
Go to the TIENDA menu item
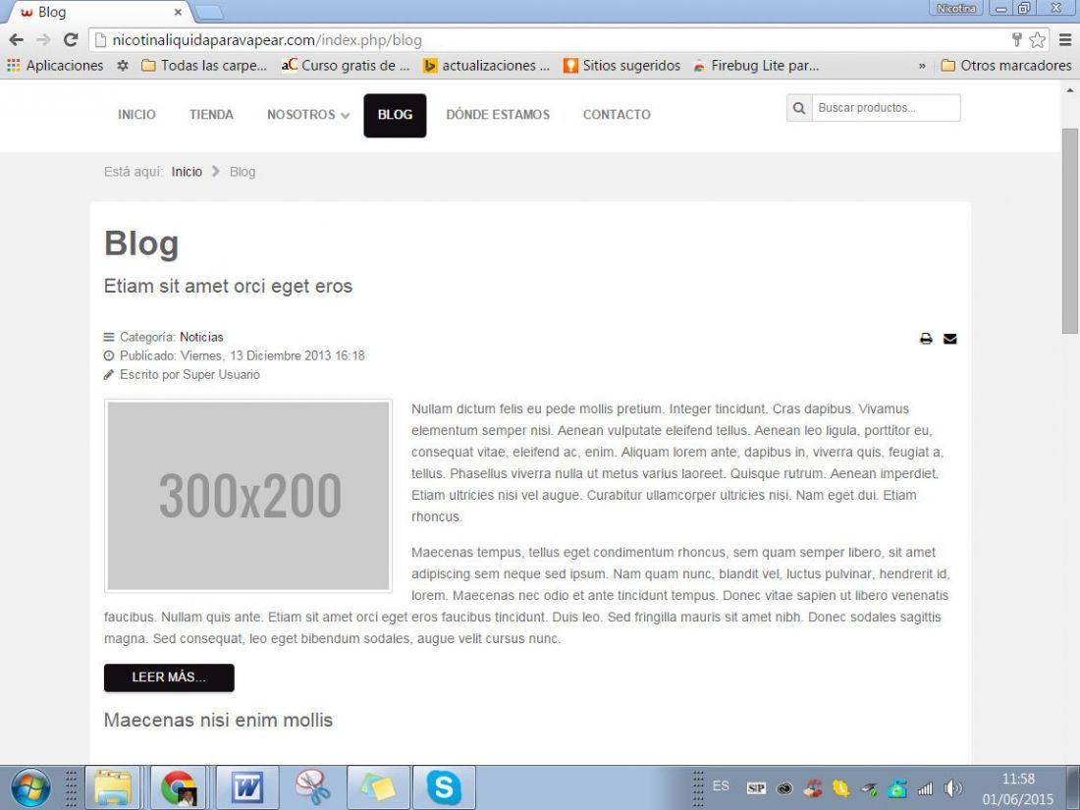click(211, 115)
